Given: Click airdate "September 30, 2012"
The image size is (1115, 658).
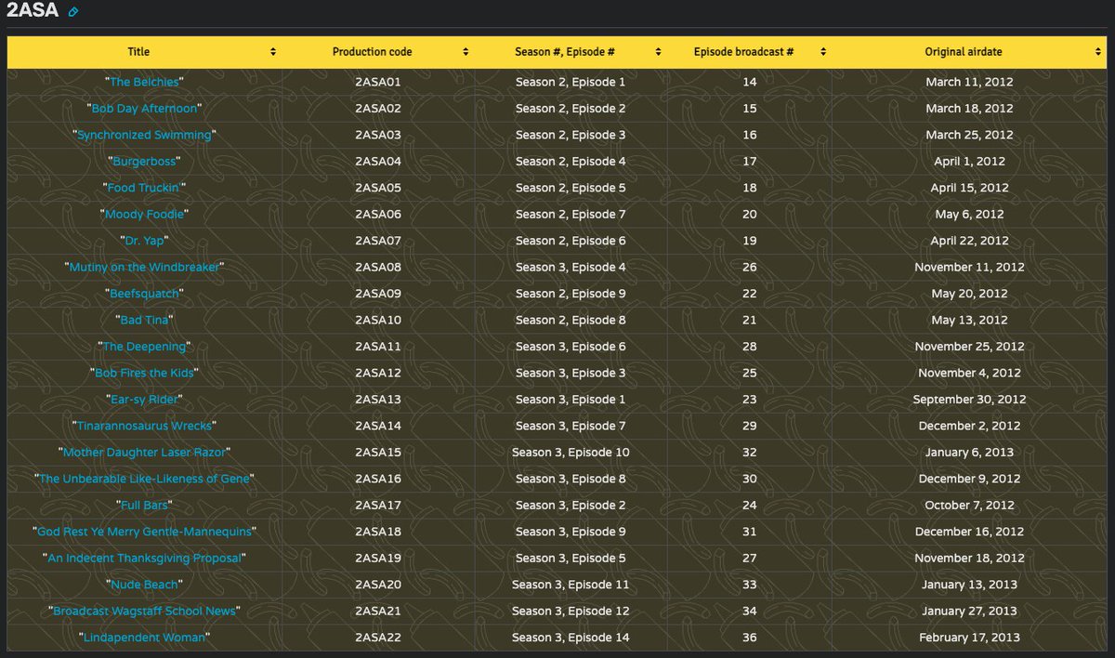Looking at the screenshot, I should (x=969, y=400).
